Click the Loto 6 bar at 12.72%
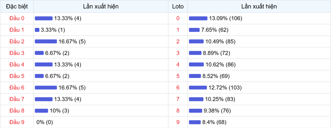The height and width of the screenshot is (128, 331). (x=198, y=88)
